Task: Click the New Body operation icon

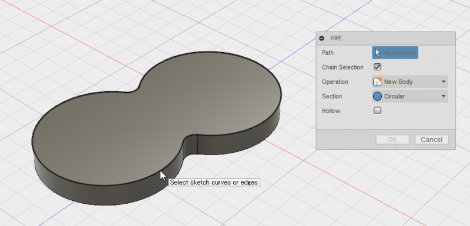Action: pyautogui.click(x=377, y=81)
